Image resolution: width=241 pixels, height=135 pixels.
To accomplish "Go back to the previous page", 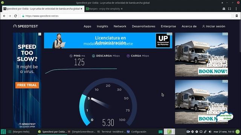I will (x=4, y=16).
